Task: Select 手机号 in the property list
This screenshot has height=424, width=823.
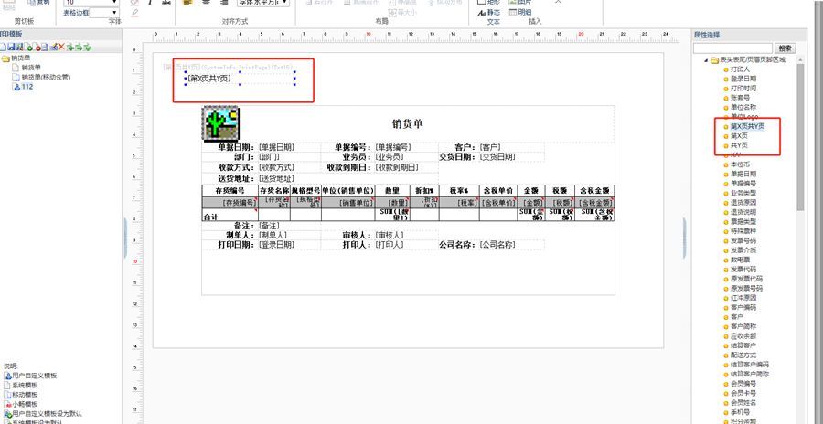Action: pyautogui.click(x=740, y=412)
